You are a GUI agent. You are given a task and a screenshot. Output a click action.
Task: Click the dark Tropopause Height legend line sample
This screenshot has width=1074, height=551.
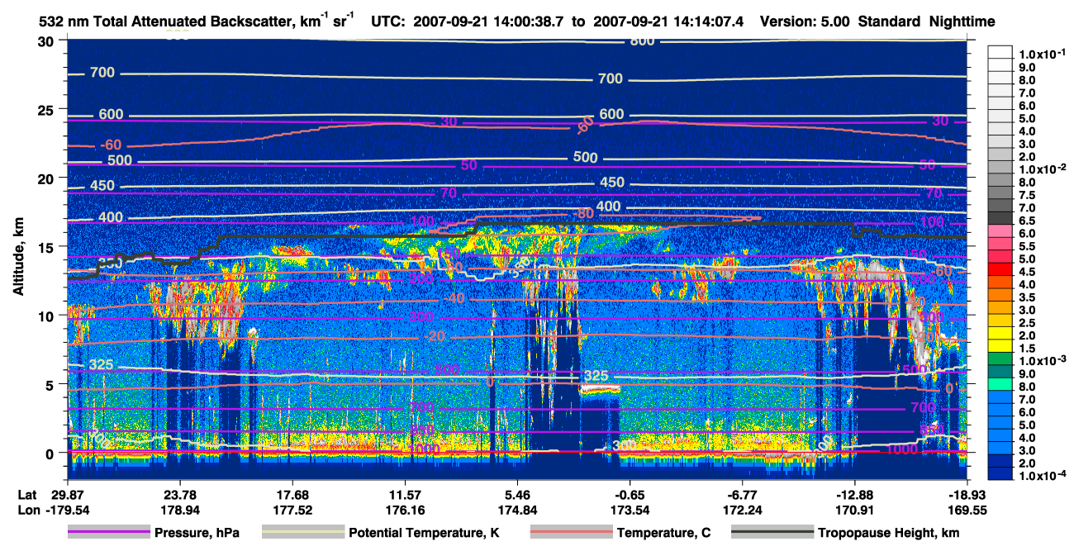[772, 533]
